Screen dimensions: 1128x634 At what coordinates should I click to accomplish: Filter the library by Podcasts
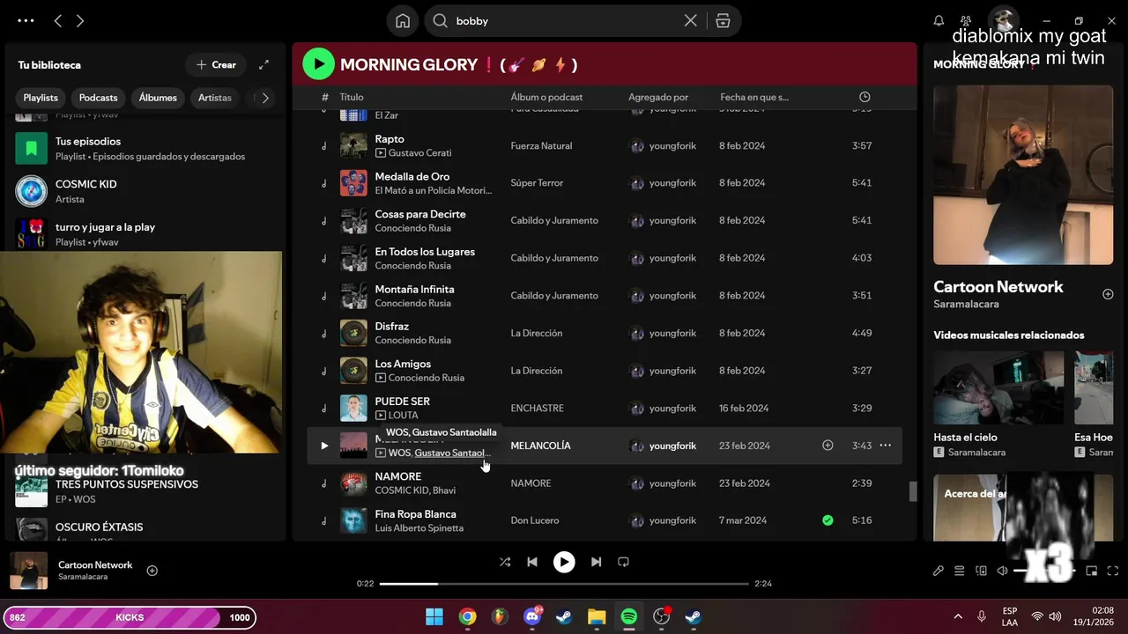[98, 98]
